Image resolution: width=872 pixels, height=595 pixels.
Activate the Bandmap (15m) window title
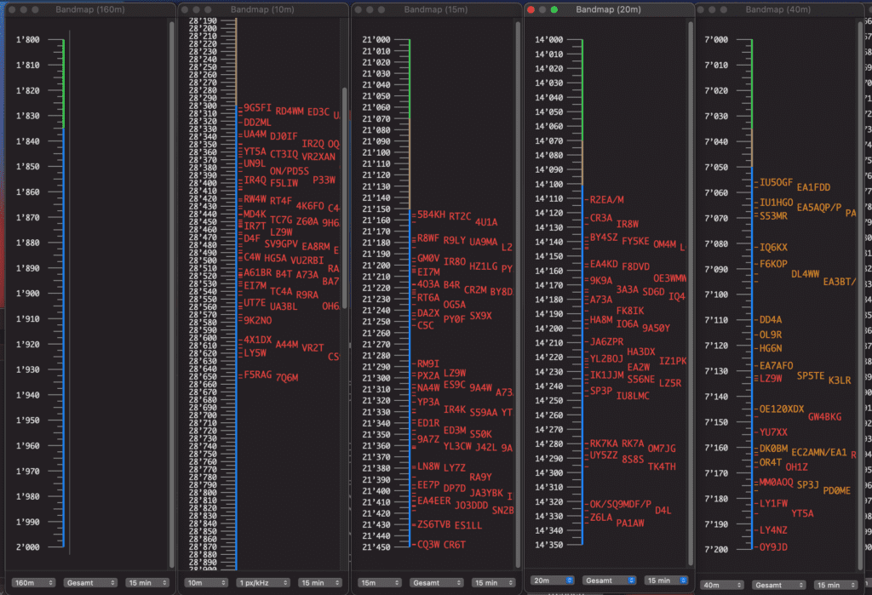(435, 9)
